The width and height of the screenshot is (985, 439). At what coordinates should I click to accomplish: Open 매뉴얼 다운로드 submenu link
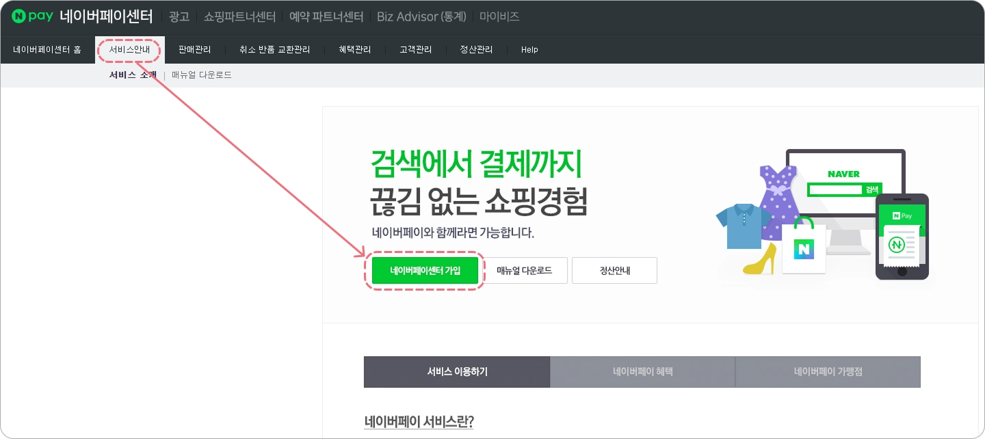coord(202,75)
